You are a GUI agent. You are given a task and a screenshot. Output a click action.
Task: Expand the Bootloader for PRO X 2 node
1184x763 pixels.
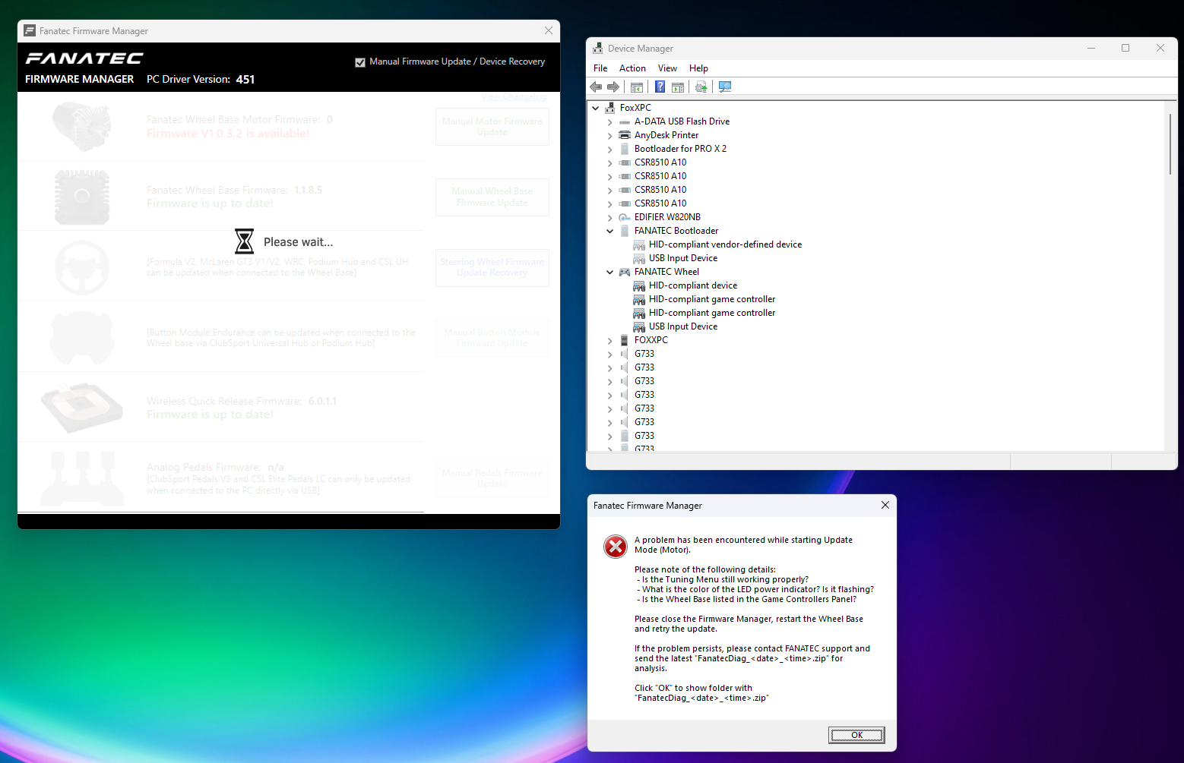(x=609, y=149)
